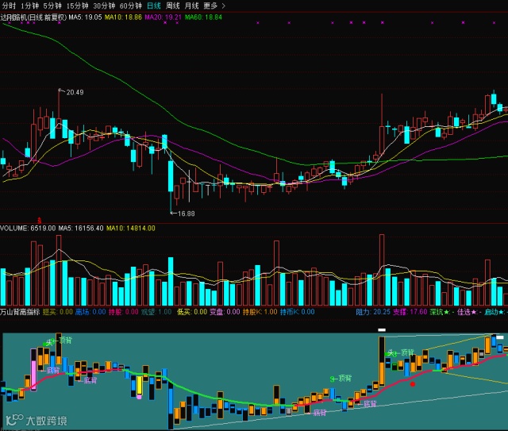This screenshot has width=508, height=431.
Task: Select the 1分钟 period tab
Action: tap(30, 6)
